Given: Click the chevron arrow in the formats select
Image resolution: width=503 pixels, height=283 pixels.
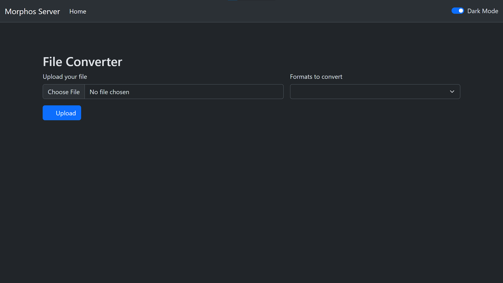Looking at the screenshot, I should [x=452, y=92].
